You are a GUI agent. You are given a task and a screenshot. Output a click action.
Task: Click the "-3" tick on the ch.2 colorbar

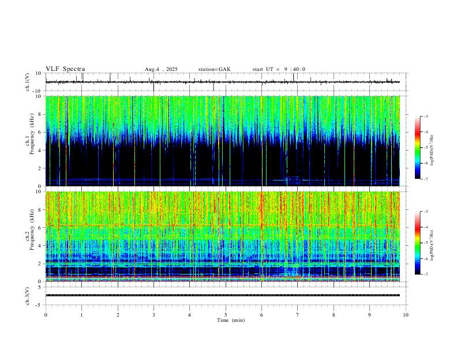pyautogui.click(x=426, y=212)
